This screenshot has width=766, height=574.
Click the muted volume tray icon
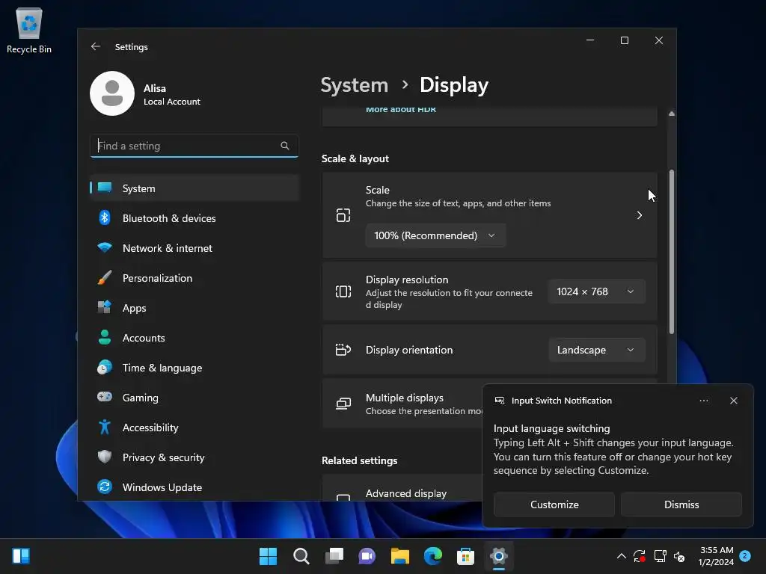coord(679,556)
